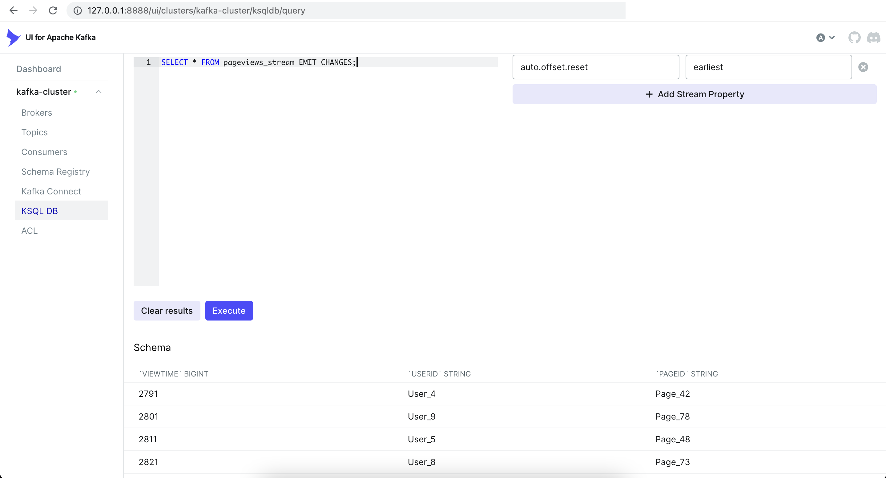Screen dimensions: 886x478
Task: Open Schema Registry section
Action: 55,171
